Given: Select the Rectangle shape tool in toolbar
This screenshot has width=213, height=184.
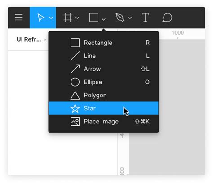Looking at the screenshot, I should (93, 18).
